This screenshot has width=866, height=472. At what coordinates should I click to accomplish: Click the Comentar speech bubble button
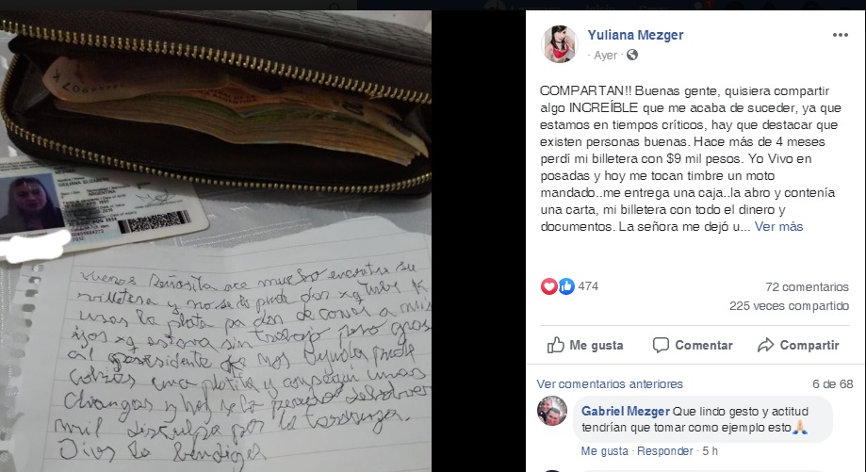693,345
